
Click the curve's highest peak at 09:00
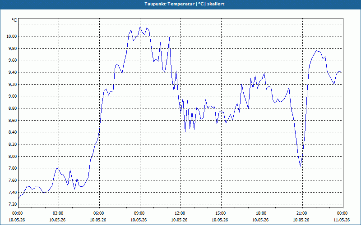140,27
